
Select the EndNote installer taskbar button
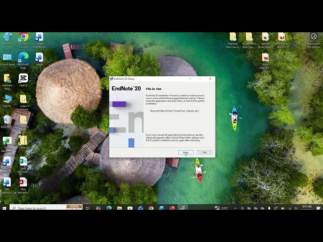point(183,208)
